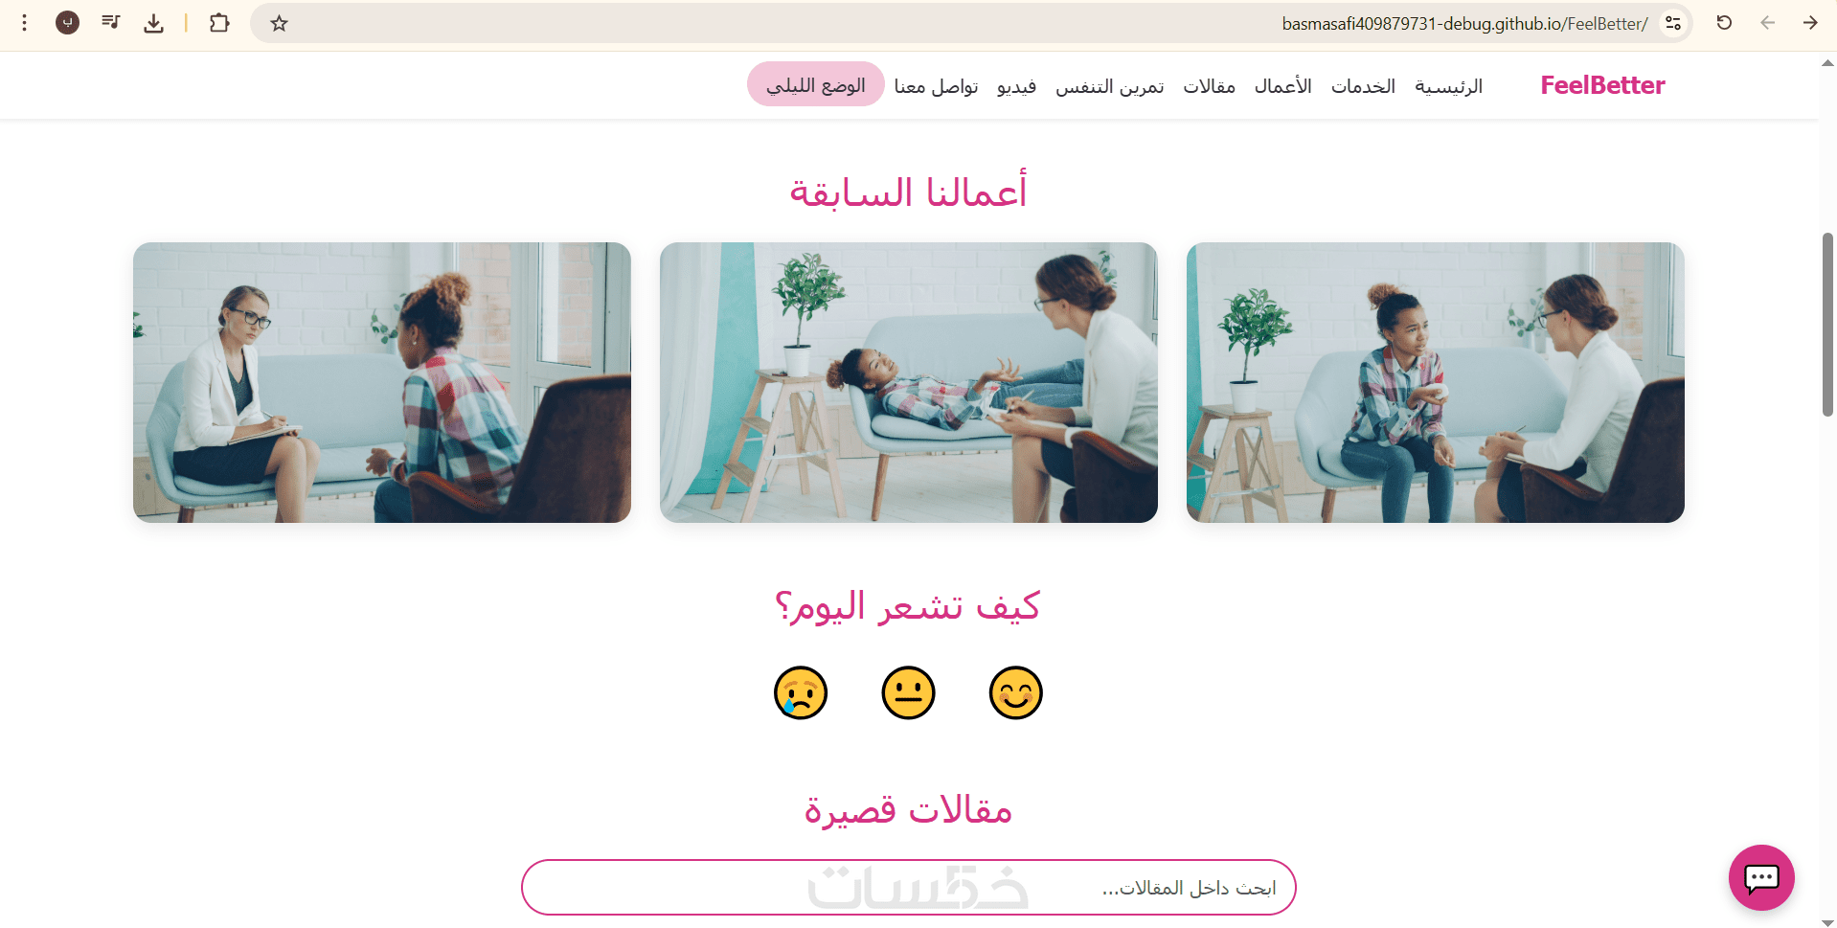The image size is (1837, 928).
Task: Bookmark page with the star icon
Action: (x=279, y=23)
